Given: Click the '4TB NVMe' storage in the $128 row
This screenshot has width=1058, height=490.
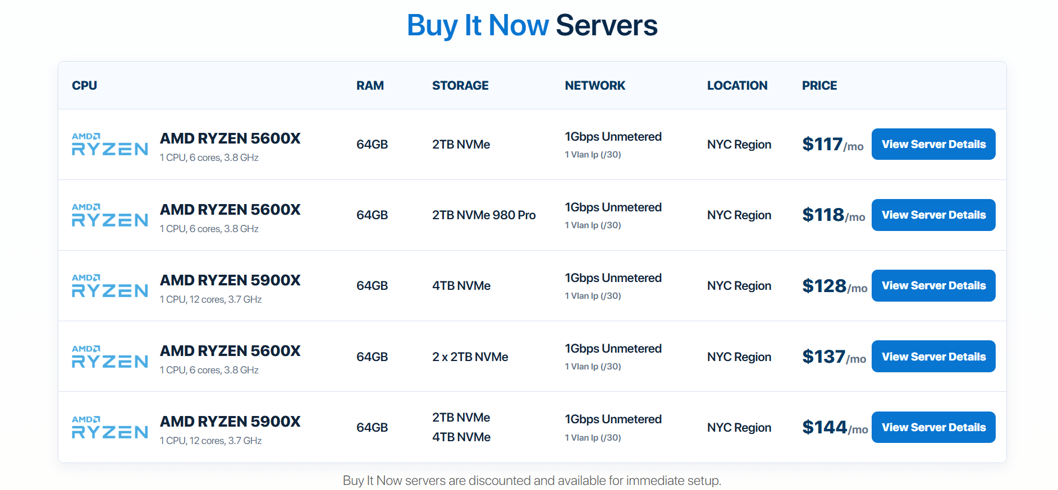Looking at the screenshot, I should pyautogui.click(x=461, y=286).
